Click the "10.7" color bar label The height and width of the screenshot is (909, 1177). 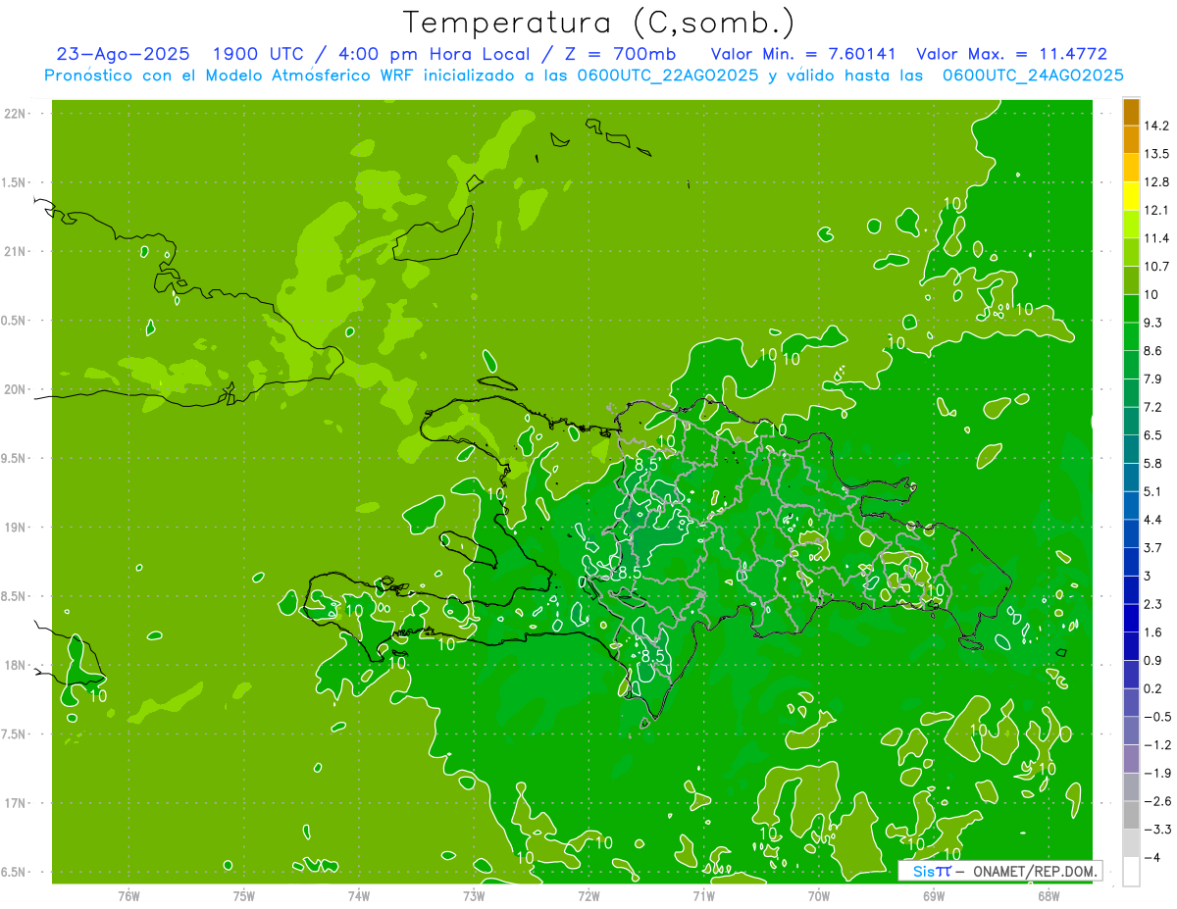(1156, 266)
